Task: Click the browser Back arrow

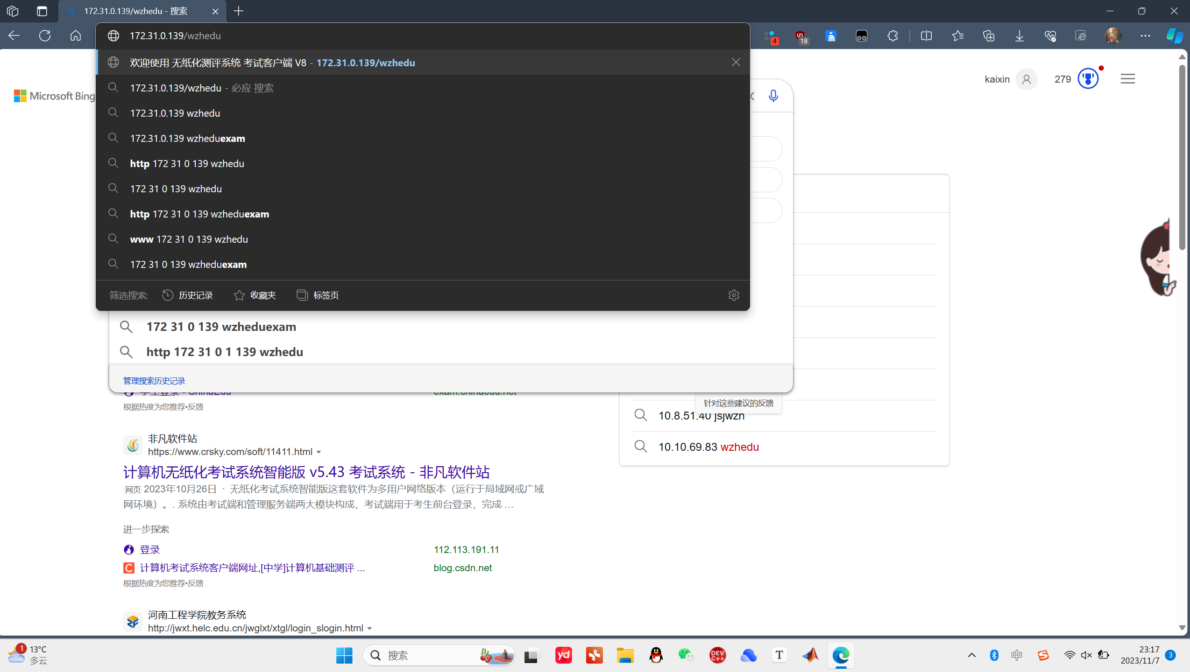Action: (x=14, y=35)
